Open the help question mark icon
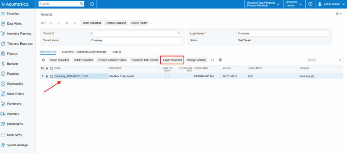 (x=310, y=4)
